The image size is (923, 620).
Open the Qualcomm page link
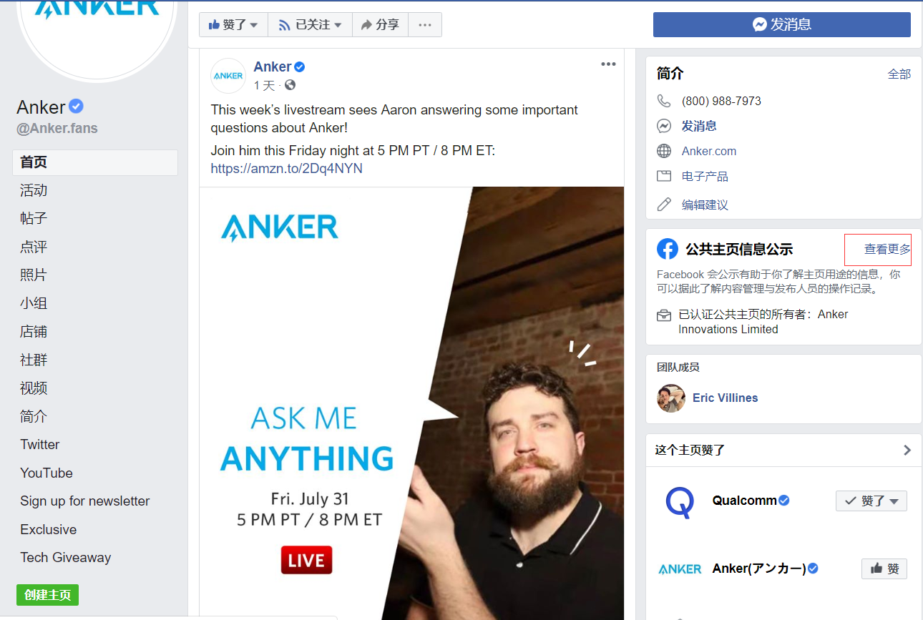(x=744, y=501)
